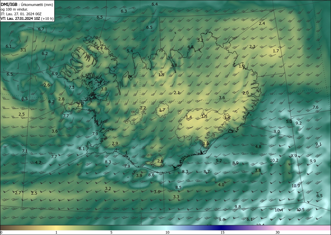Click the 5.0 value label
Viewport: 331px width, 235px height.
289,122
